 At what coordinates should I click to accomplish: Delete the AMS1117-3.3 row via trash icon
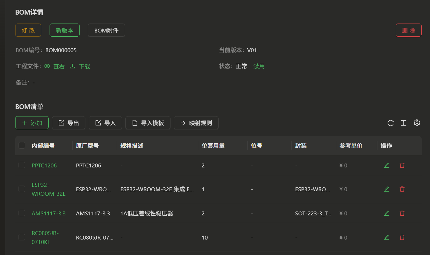tap(402, 213)
